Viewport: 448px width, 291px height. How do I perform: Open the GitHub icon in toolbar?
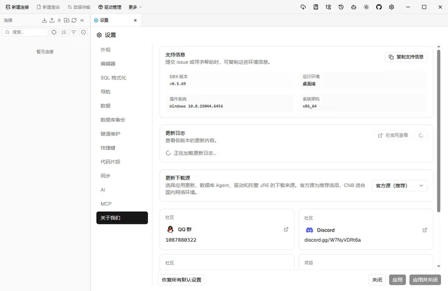379,7
